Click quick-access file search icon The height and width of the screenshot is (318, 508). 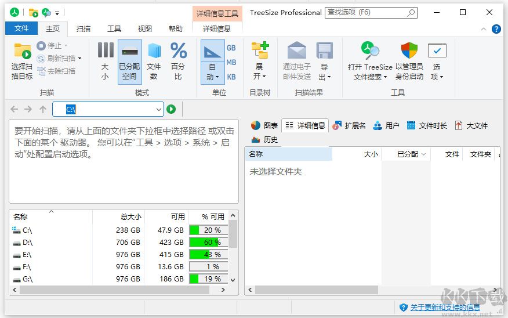(46, 13)
